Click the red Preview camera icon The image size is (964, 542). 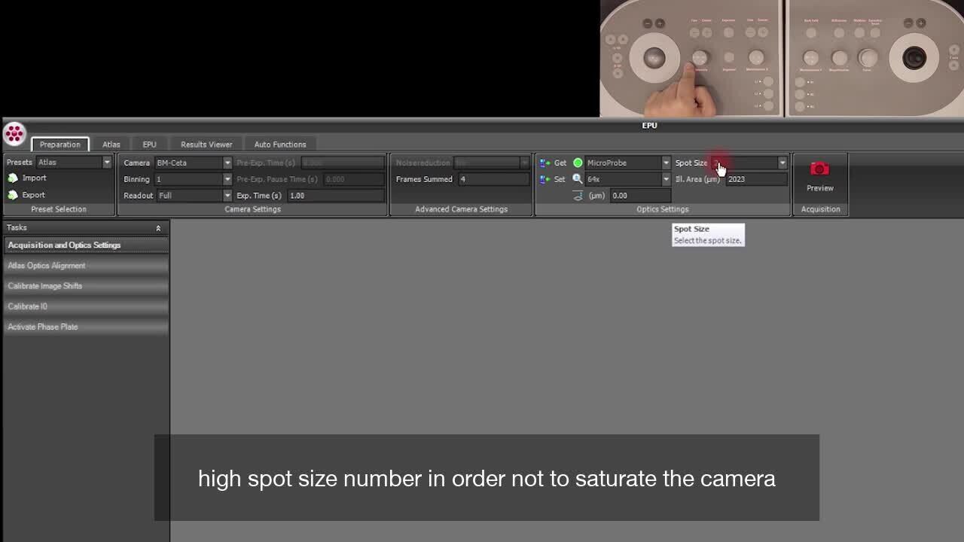click(x=819, y=169)
